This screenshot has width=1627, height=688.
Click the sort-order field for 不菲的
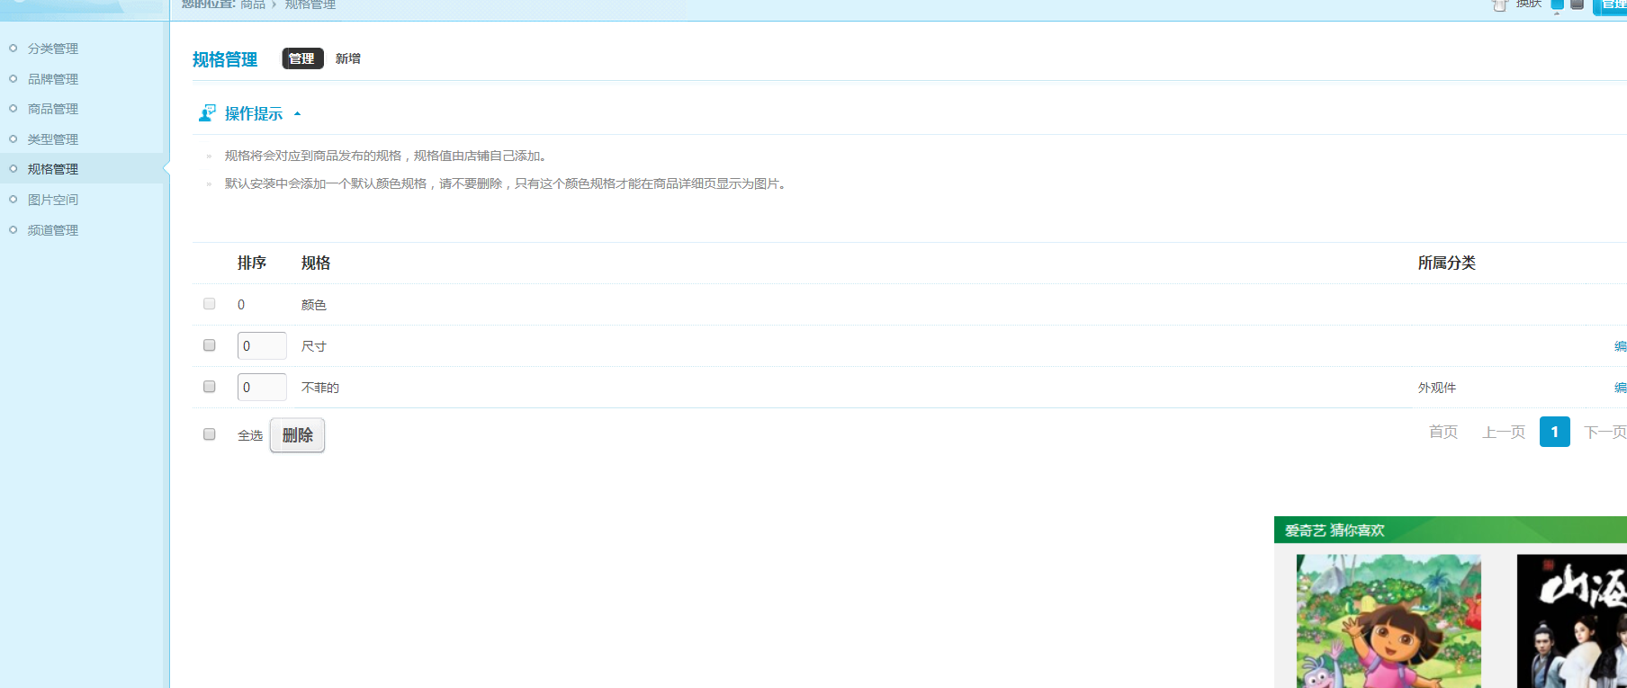click(x=262, y=388)
